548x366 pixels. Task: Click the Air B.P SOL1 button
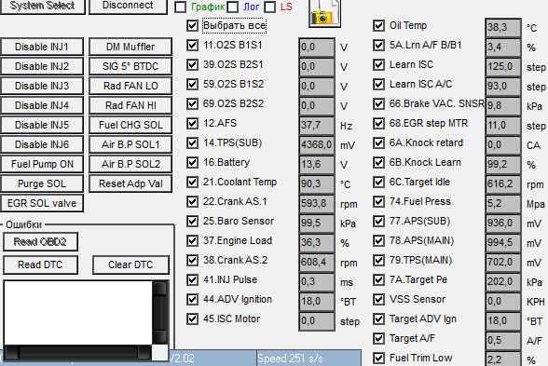coord(130,144)
